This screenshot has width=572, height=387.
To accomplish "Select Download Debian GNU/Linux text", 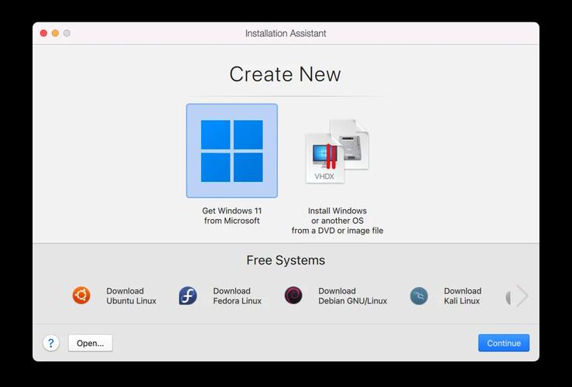I will [352, 296].
